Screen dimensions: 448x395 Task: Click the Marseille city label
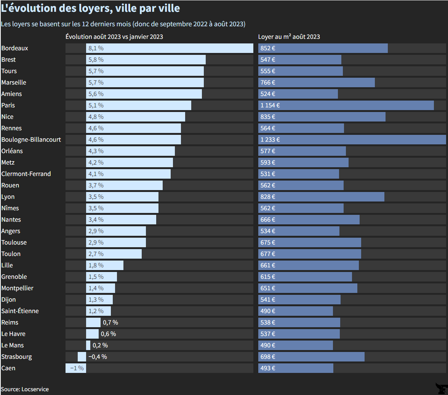click(14, 83)
